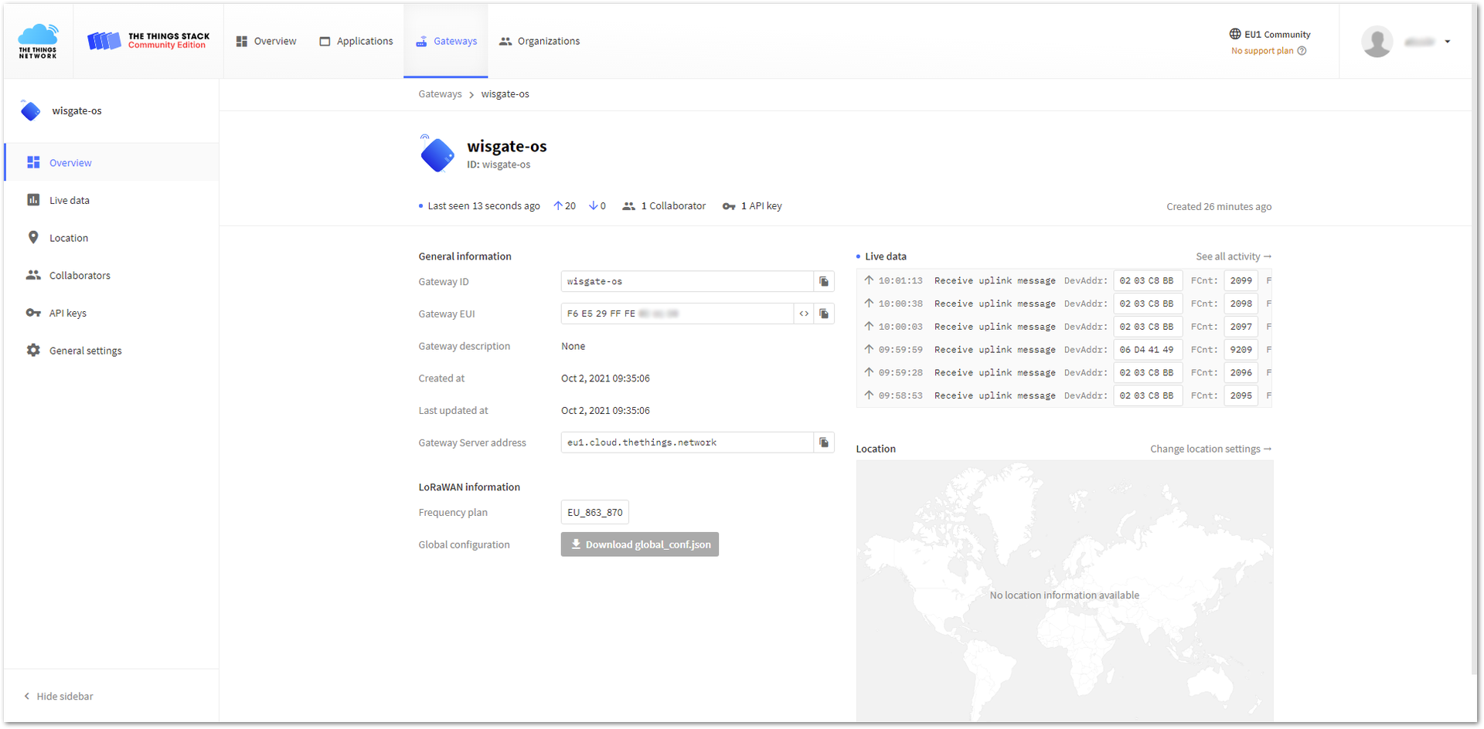Open the Gateways top navigation tab
Viewport: 1484px width, 729px height.
click(x=446, y=41)
